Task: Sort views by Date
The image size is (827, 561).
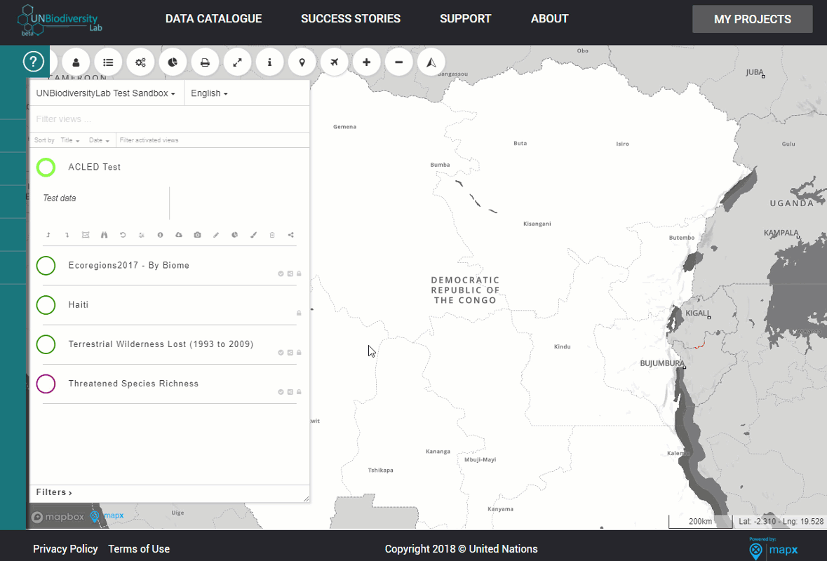Action: [x=99, y=140]
